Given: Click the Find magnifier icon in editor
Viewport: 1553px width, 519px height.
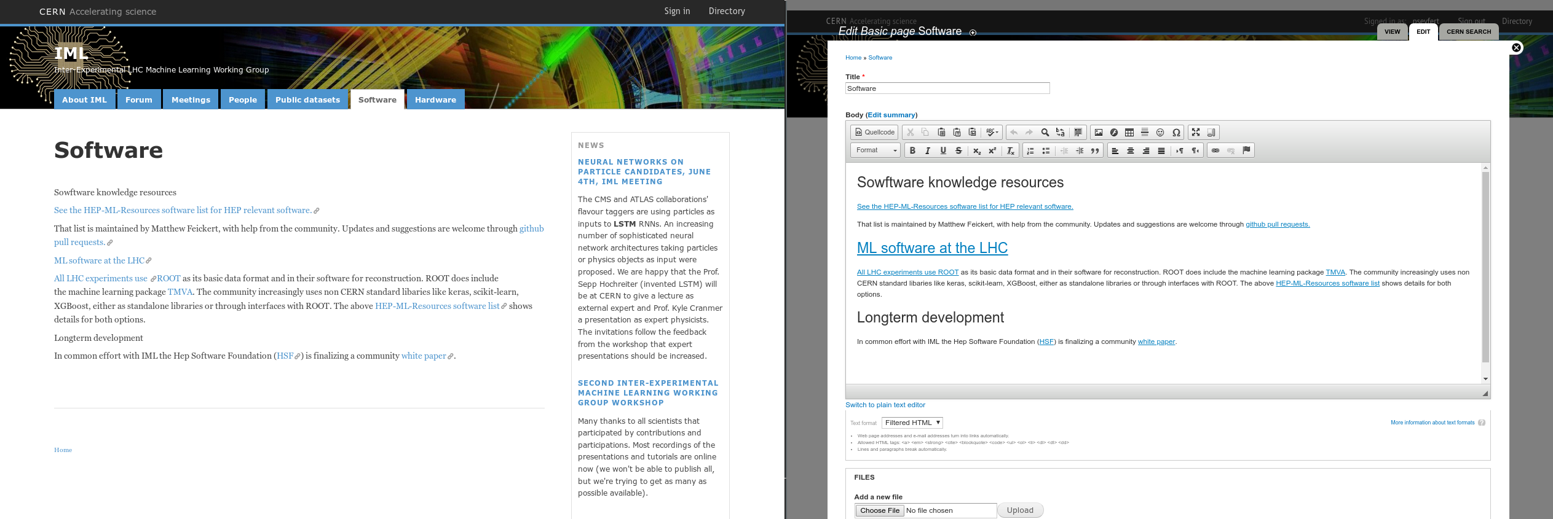Looking at the screenshot, I should click(x=1045, y=132).
